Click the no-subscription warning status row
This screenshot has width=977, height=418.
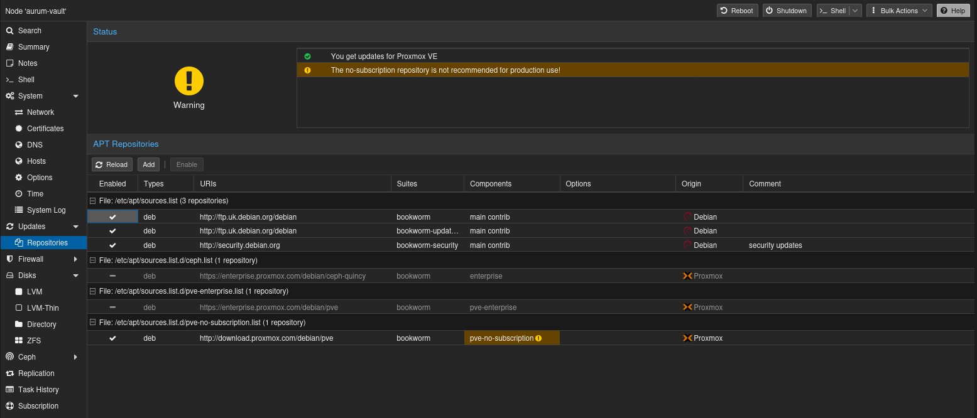[633, 70]
